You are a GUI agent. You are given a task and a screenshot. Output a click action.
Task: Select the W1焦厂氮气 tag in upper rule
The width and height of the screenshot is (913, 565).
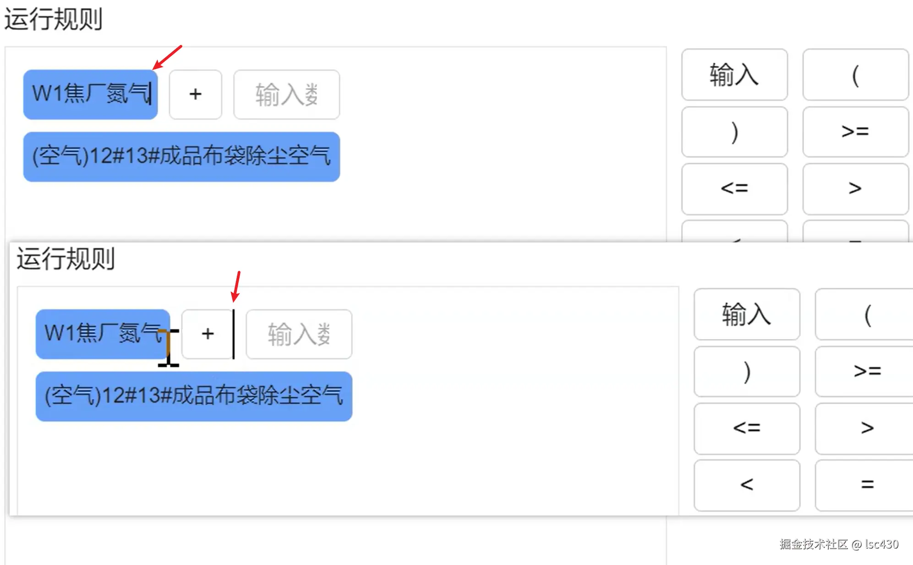pos(90,94)
